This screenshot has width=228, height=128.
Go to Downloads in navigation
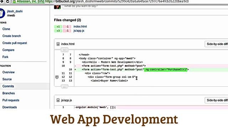tap(10, 107)
